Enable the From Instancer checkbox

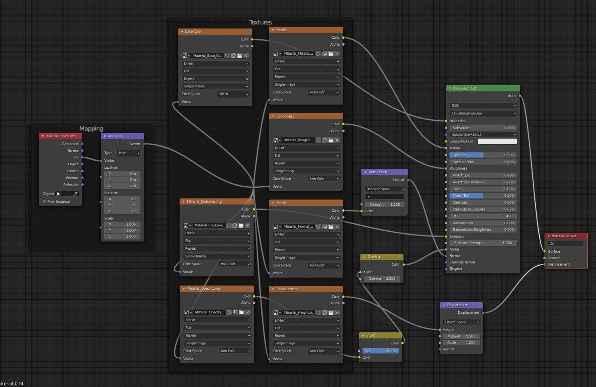[x=44, y=201]
